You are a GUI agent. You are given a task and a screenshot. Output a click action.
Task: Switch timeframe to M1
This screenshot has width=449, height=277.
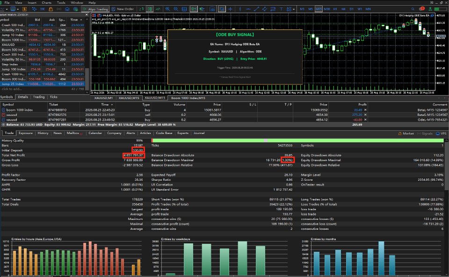302,9
